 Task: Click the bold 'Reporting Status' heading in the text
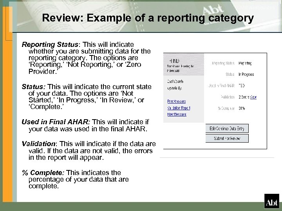pyautogui.click(x=50, y=45)
